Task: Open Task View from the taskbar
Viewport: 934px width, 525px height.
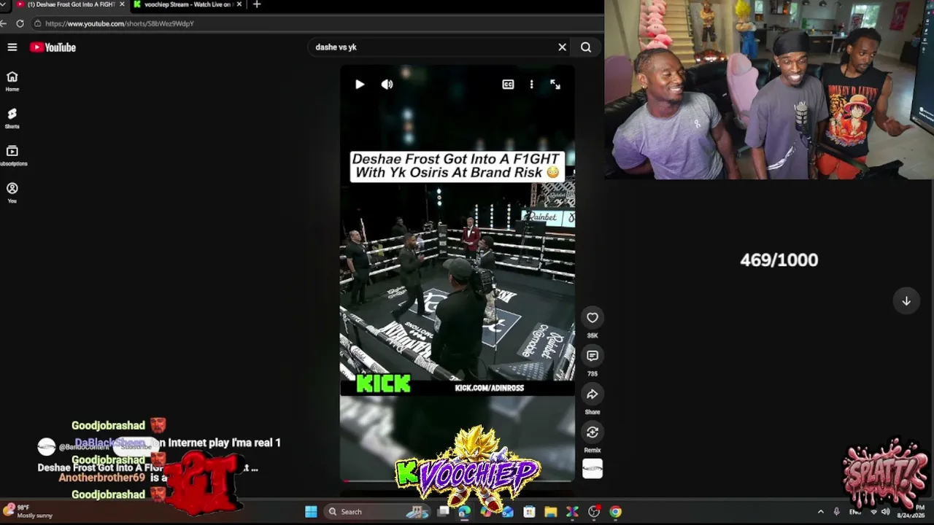Action: pyautogui.click(x=443, y=512)
